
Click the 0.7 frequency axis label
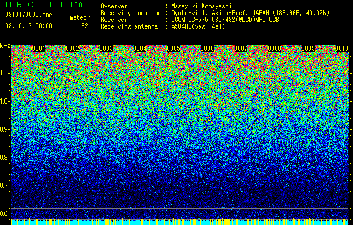pos(5,186)
